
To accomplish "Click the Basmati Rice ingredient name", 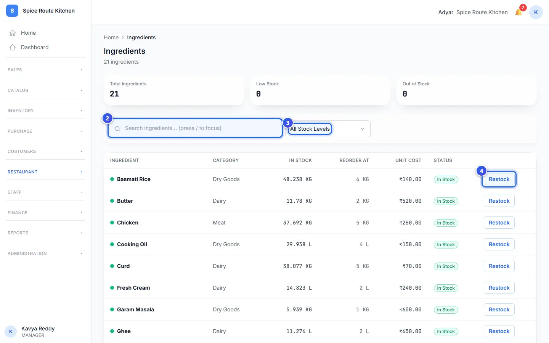I will click(x=134, y=179).
